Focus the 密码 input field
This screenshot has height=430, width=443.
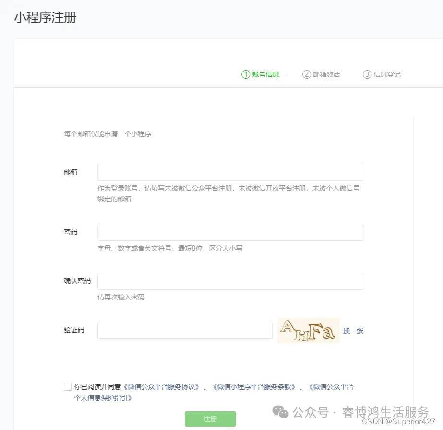pyautogui.click(x=230, y=232)
